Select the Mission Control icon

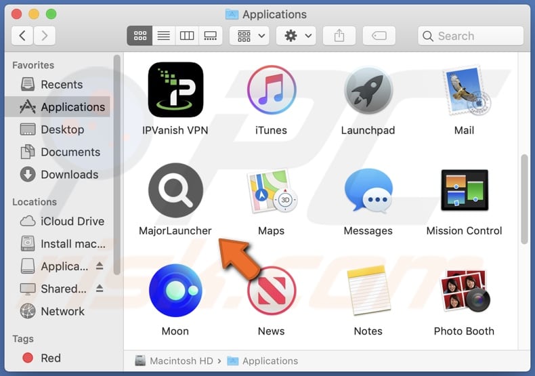(464, 190)
